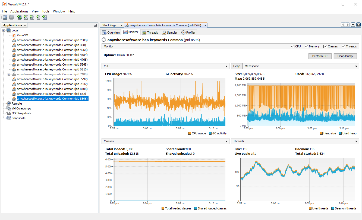This screenshot has width=362, height=220.
Task: Click the Add VM Coredump toolbar icon
Action: [x=32, y=18]
